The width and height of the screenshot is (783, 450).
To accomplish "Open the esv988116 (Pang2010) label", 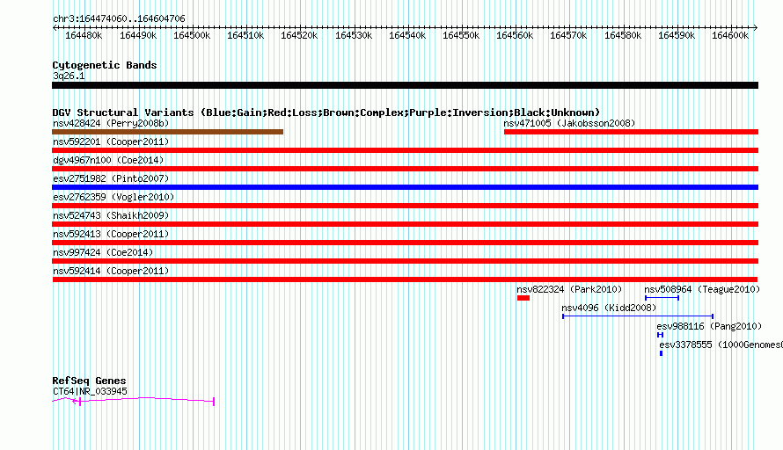I will coord(709,326).
